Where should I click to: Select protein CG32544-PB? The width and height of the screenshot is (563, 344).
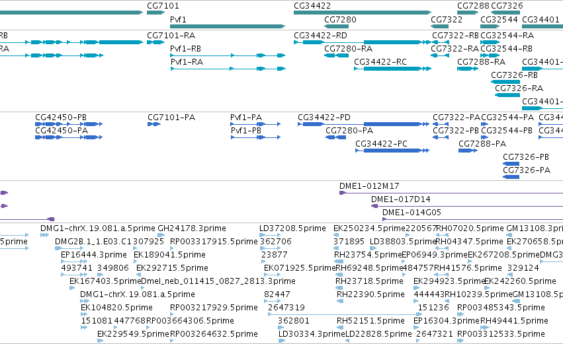[507, 131]
